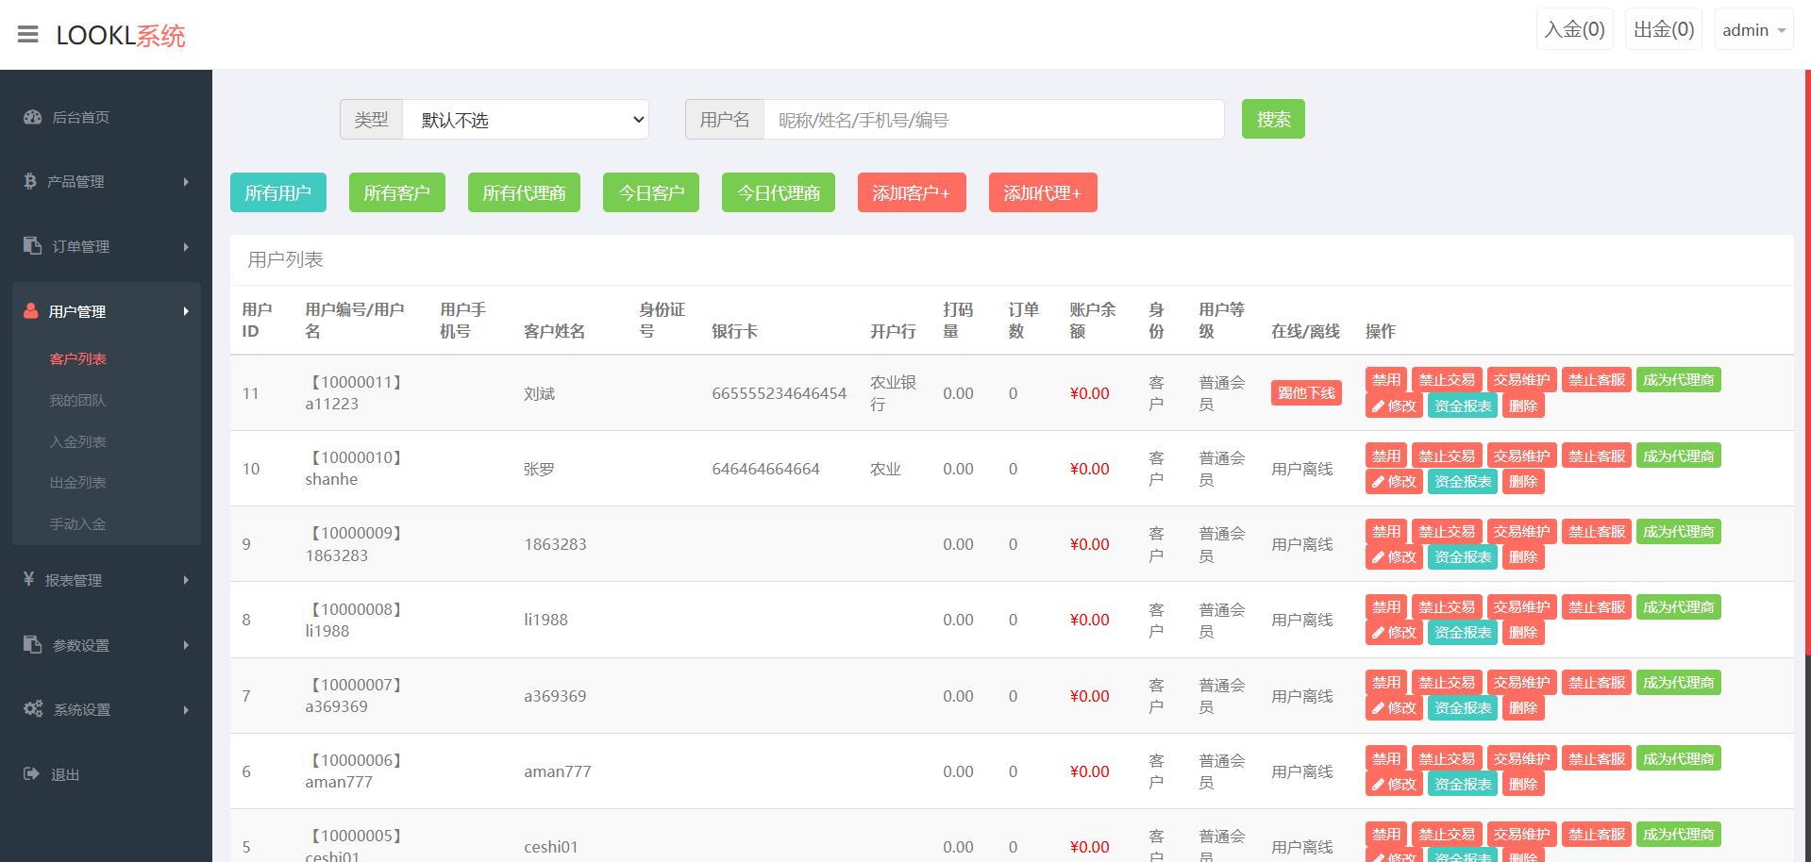Click the 订单管理 copy icon

point(33,245)
